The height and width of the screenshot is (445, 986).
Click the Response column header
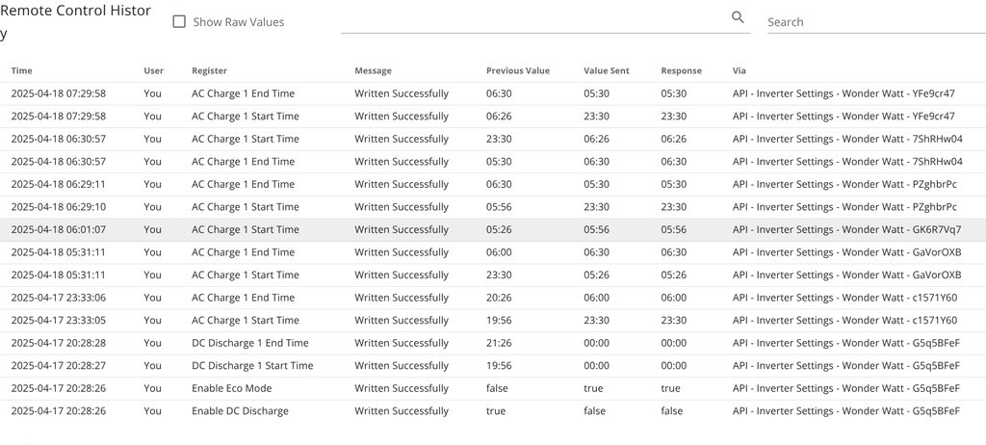point(681,70)
